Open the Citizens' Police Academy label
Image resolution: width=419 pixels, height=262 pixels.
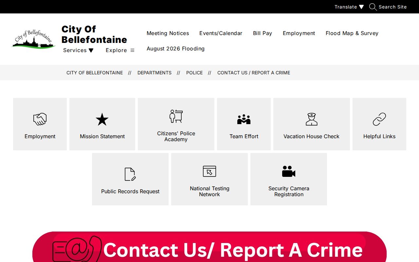[x=176, y=136]
